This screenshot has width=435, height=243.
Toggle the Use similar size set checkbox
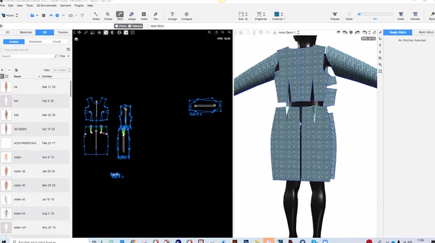(x=2, y=50)
